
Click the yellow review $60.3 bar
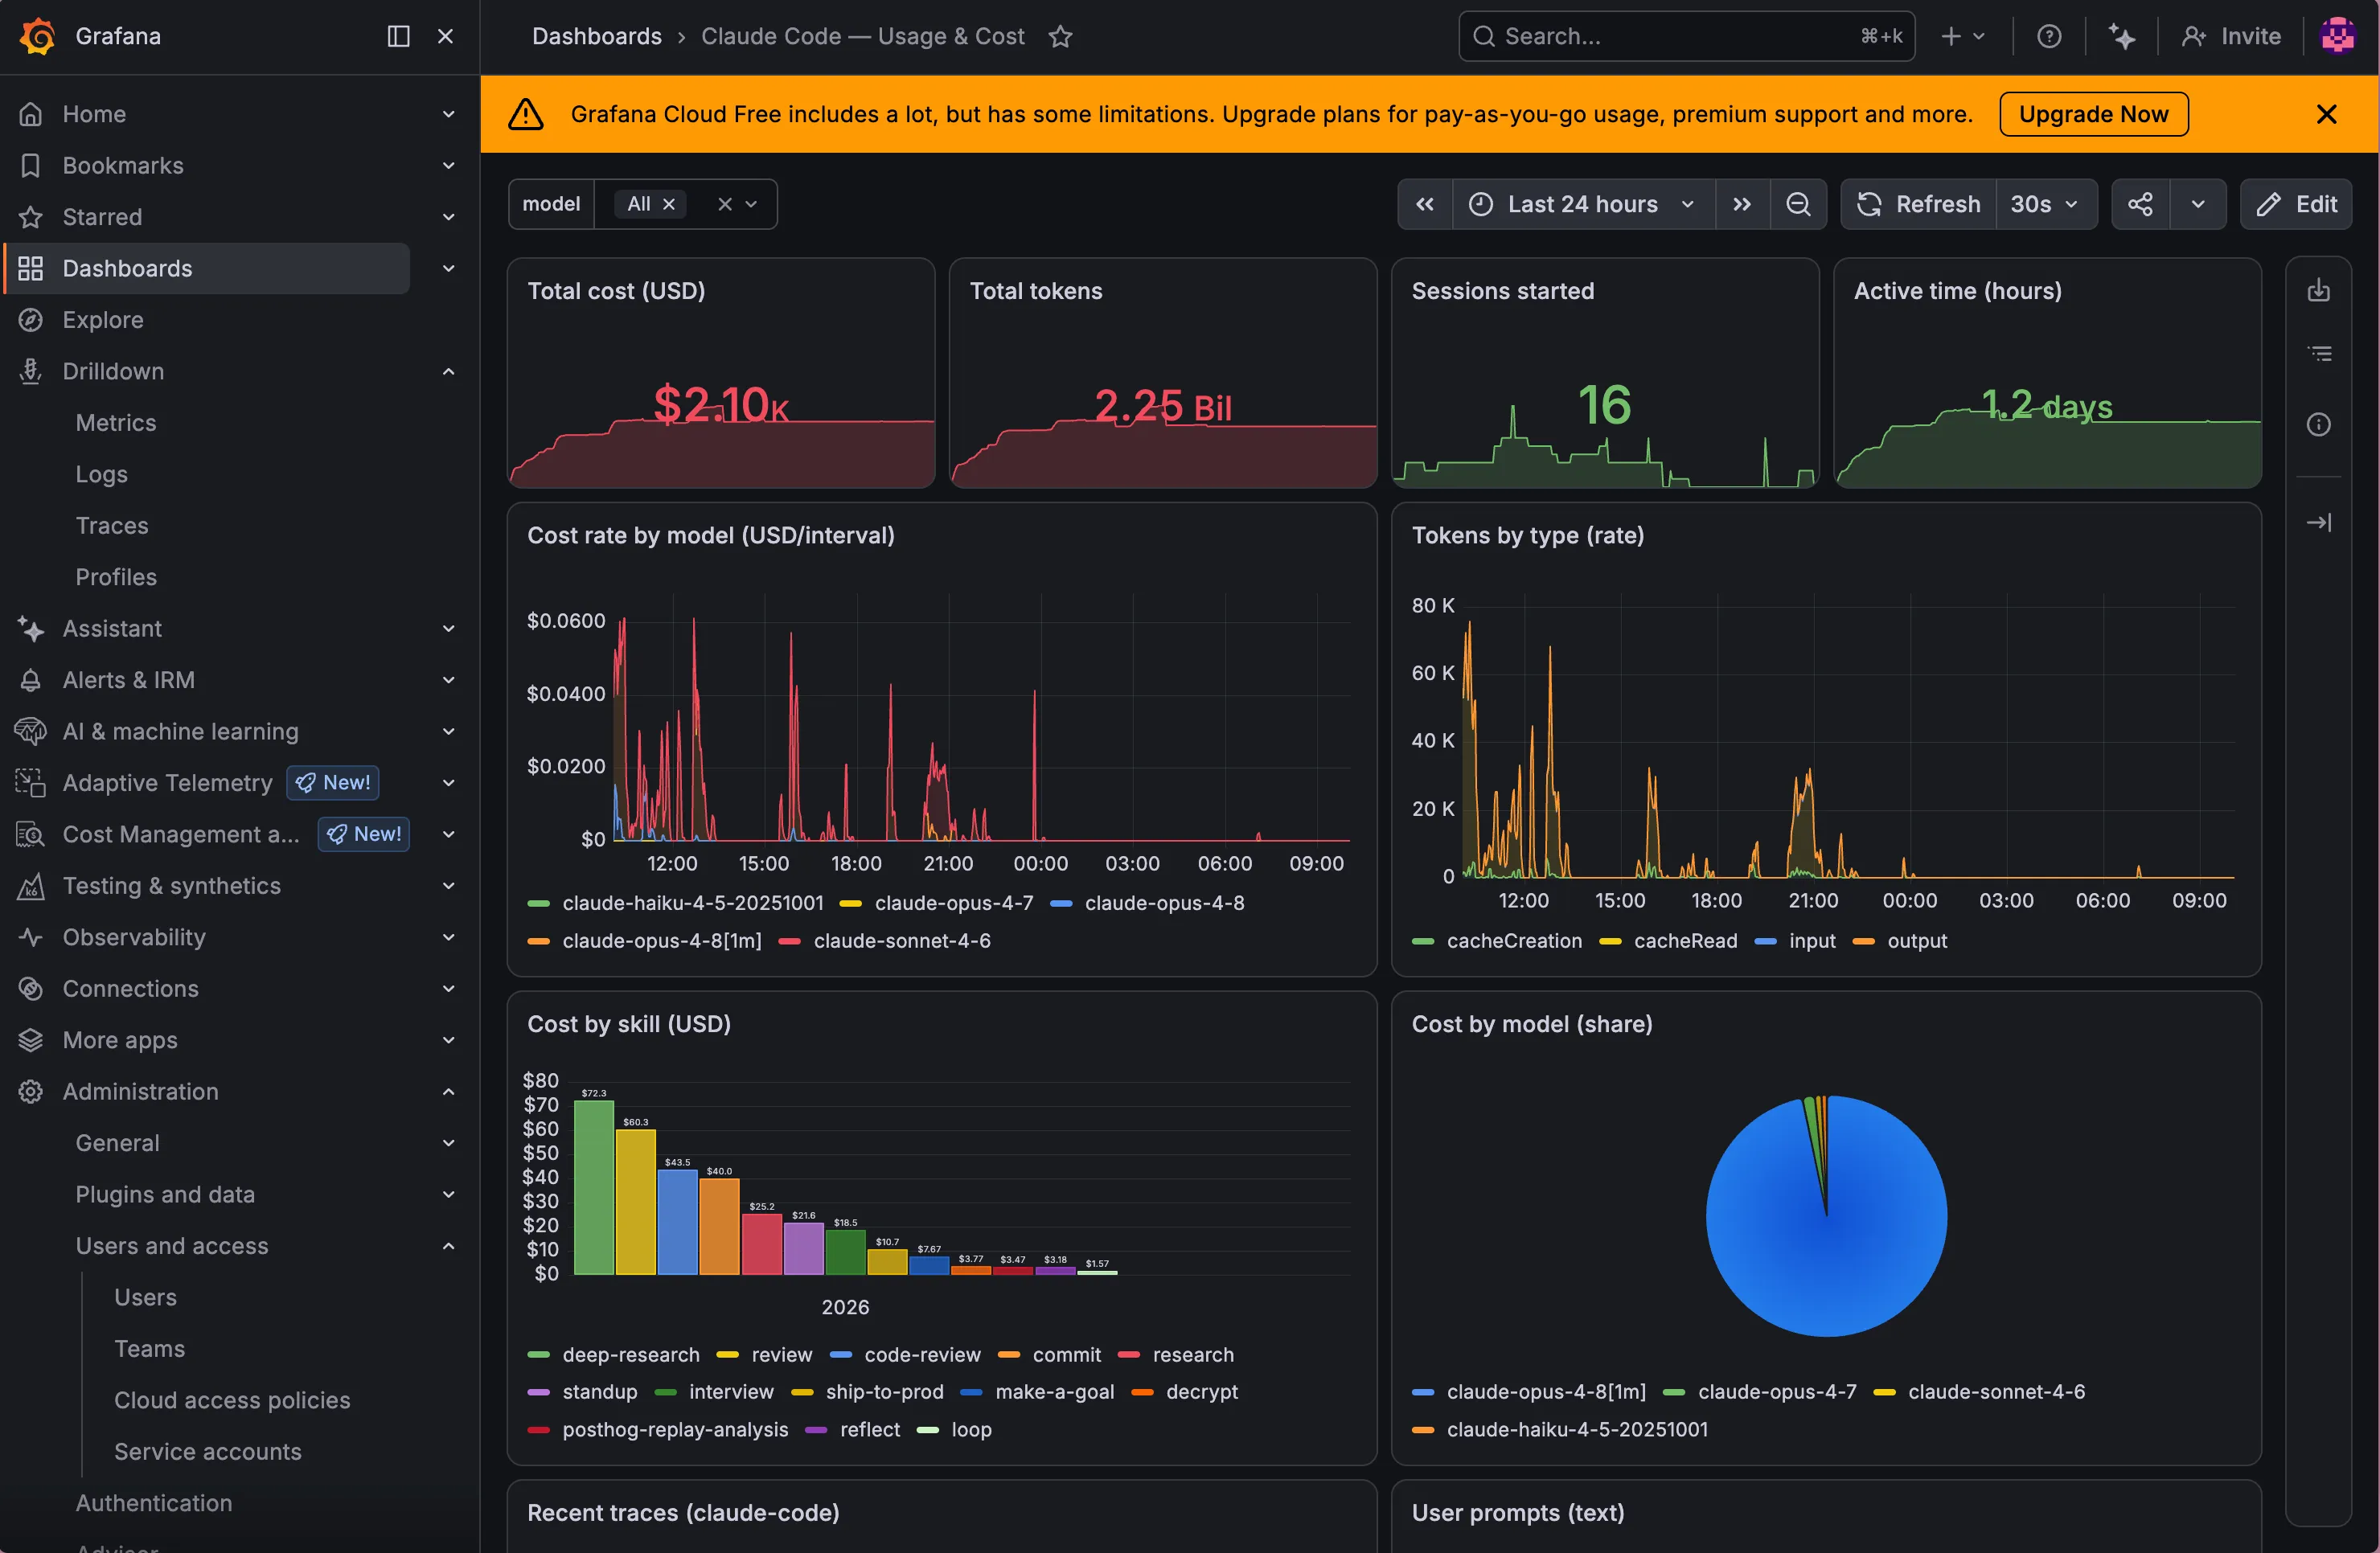point(636,1203)
